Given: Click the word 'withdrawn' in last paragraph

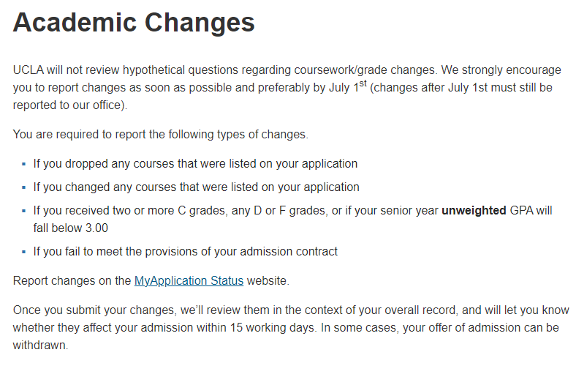Looking at the screenshot, I should click(x=40, y=345).
